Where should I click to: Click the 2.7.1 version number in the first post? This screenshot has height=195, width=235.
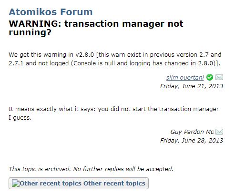[16, 63]
